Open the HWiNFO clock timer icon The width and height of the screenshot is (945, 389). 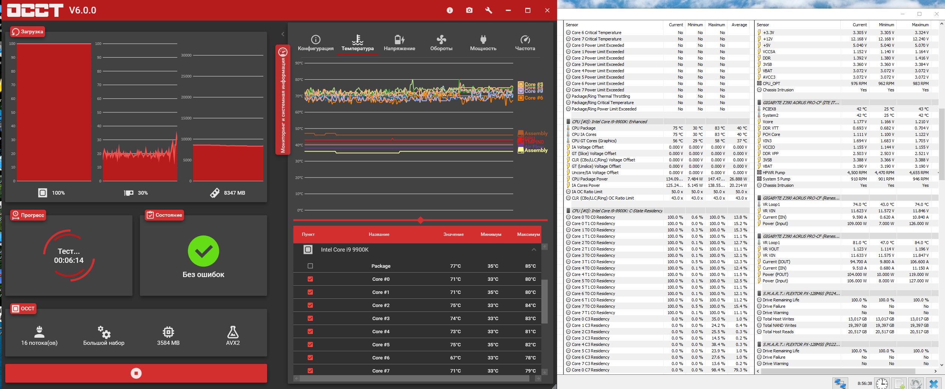882,383
